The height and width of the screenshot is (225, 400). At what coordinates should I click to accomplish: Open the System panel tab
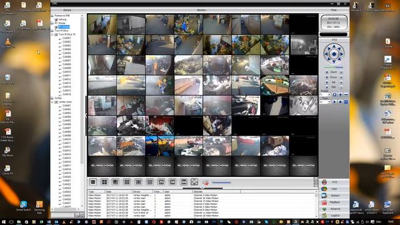[334, 196]
